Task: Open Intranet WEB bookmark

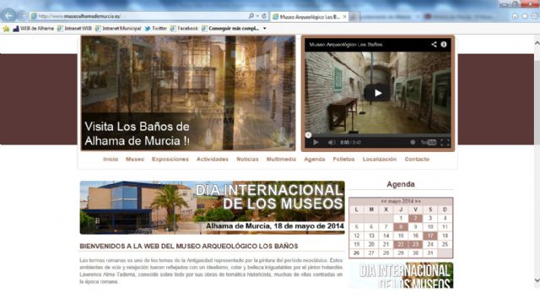Action: [x=74, y=29]
